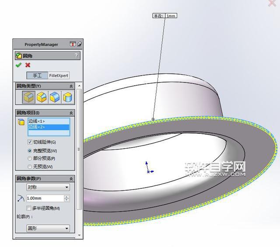Click the 轮廓(P) profile label

24,217
